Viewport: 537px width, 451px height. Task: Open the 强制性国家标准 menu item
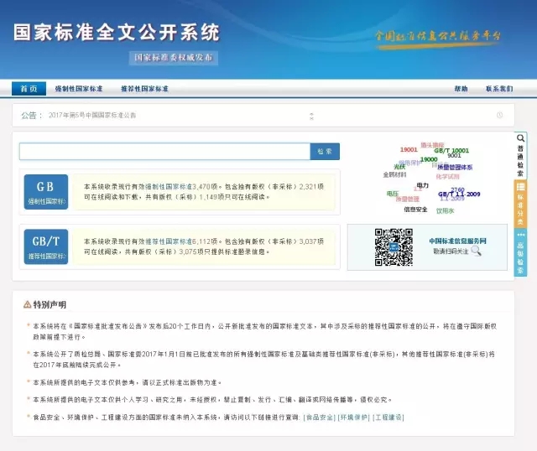[79, 89]
